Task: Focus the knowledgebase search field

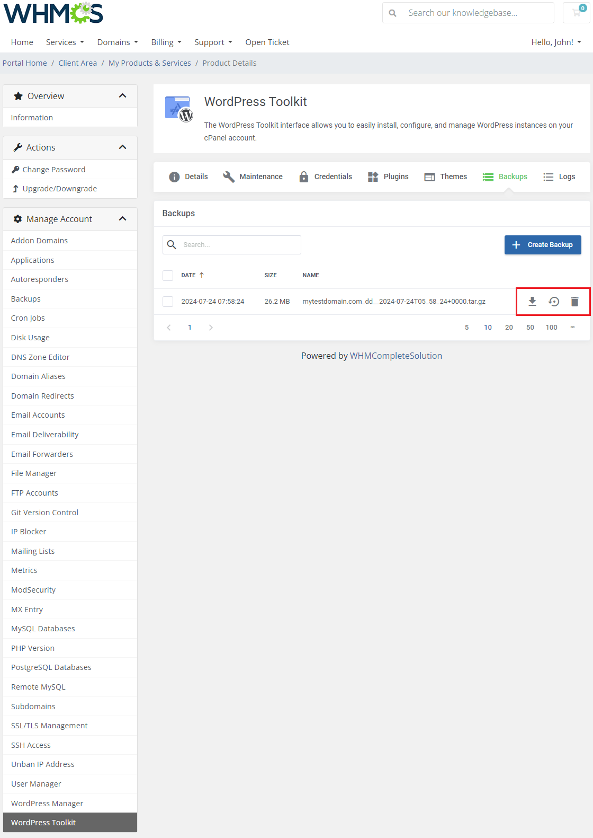Action: (468, 13)
